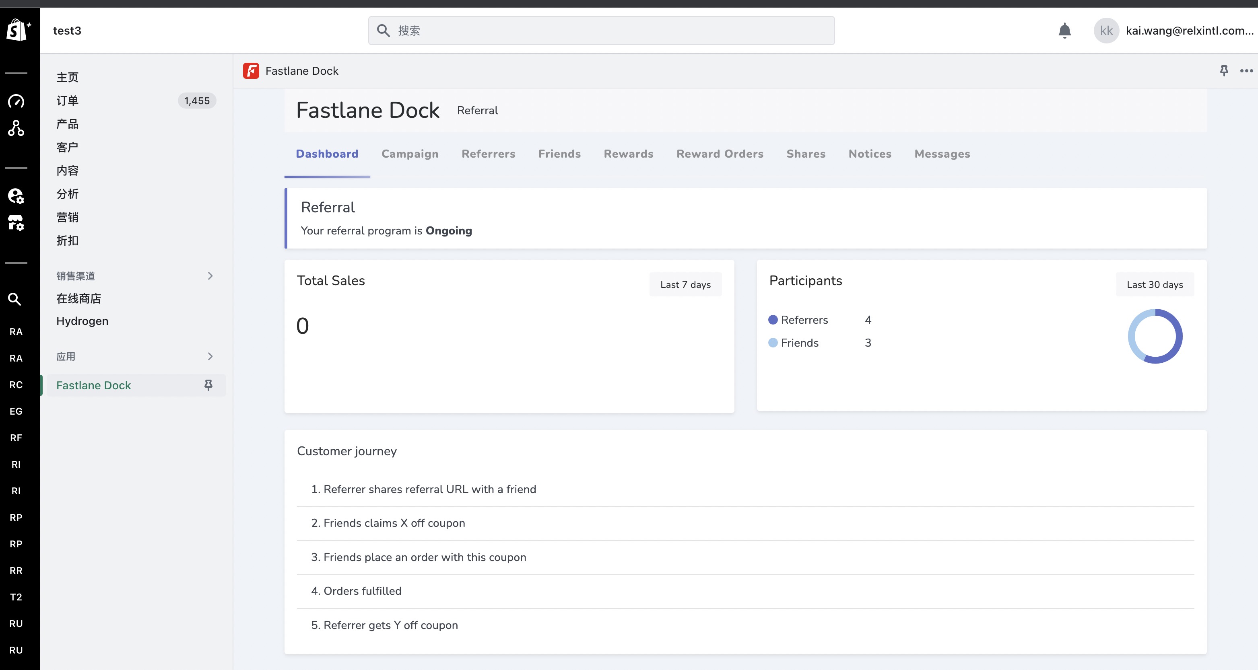Click the kai.wang@relxintl.com account name
Viewport: 1258px width, 670px height.
(1190, 31)
